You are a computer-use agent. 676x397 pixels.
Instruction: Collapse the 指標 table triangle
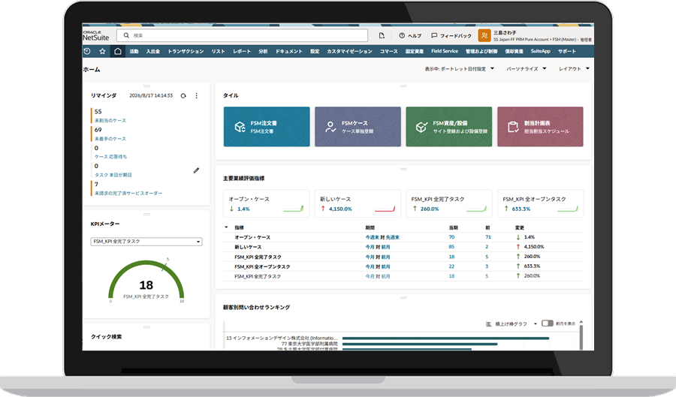tap(226, 227)
